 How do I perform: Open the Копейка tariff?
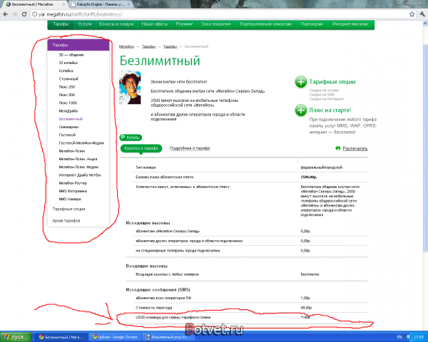point(66,71)
